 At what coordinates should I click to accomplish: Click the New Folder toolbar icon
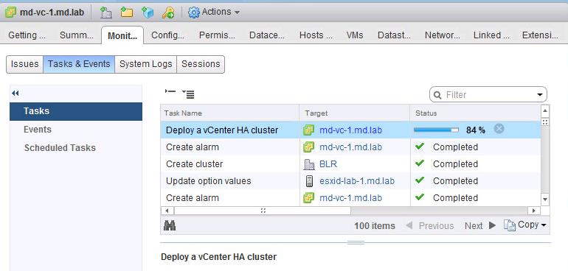(127, 13)
